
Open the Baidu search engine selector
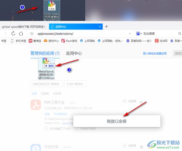(x=139, y=34)
